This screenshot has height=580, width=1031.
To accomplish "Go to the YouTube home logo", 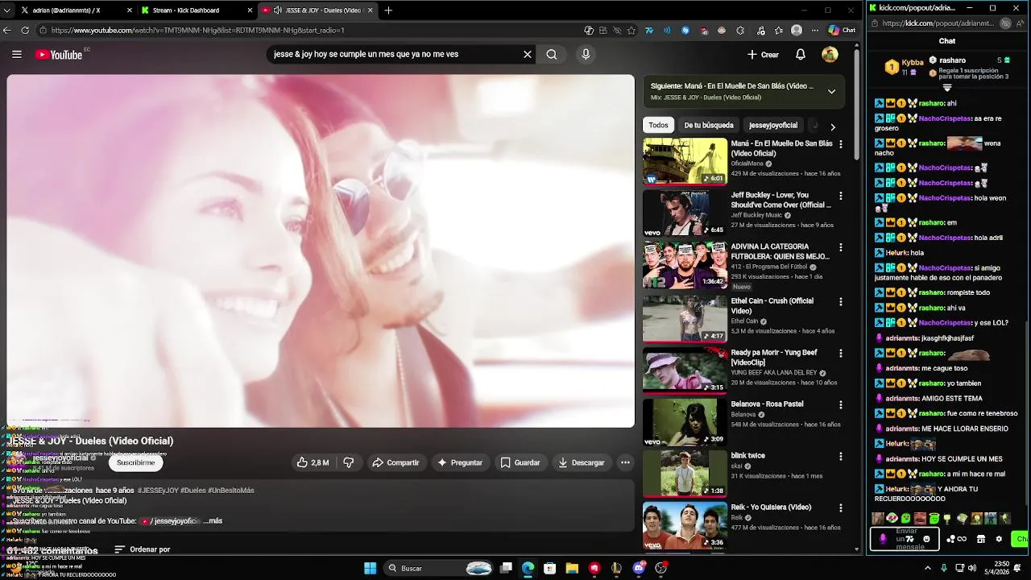I will [x=59, y=55].
